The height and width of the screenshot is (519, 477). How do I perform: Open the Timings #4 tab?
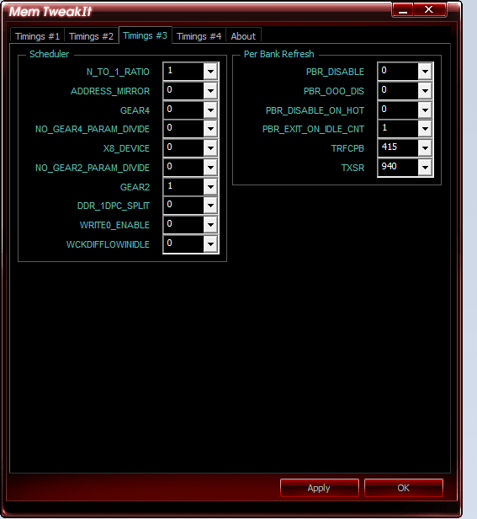tap(199, 36)
